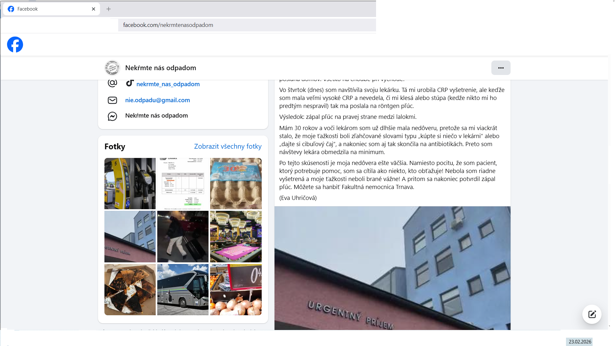Click the browser address bar URL
This screenshot has width=615, height=346.
point(168,25)
